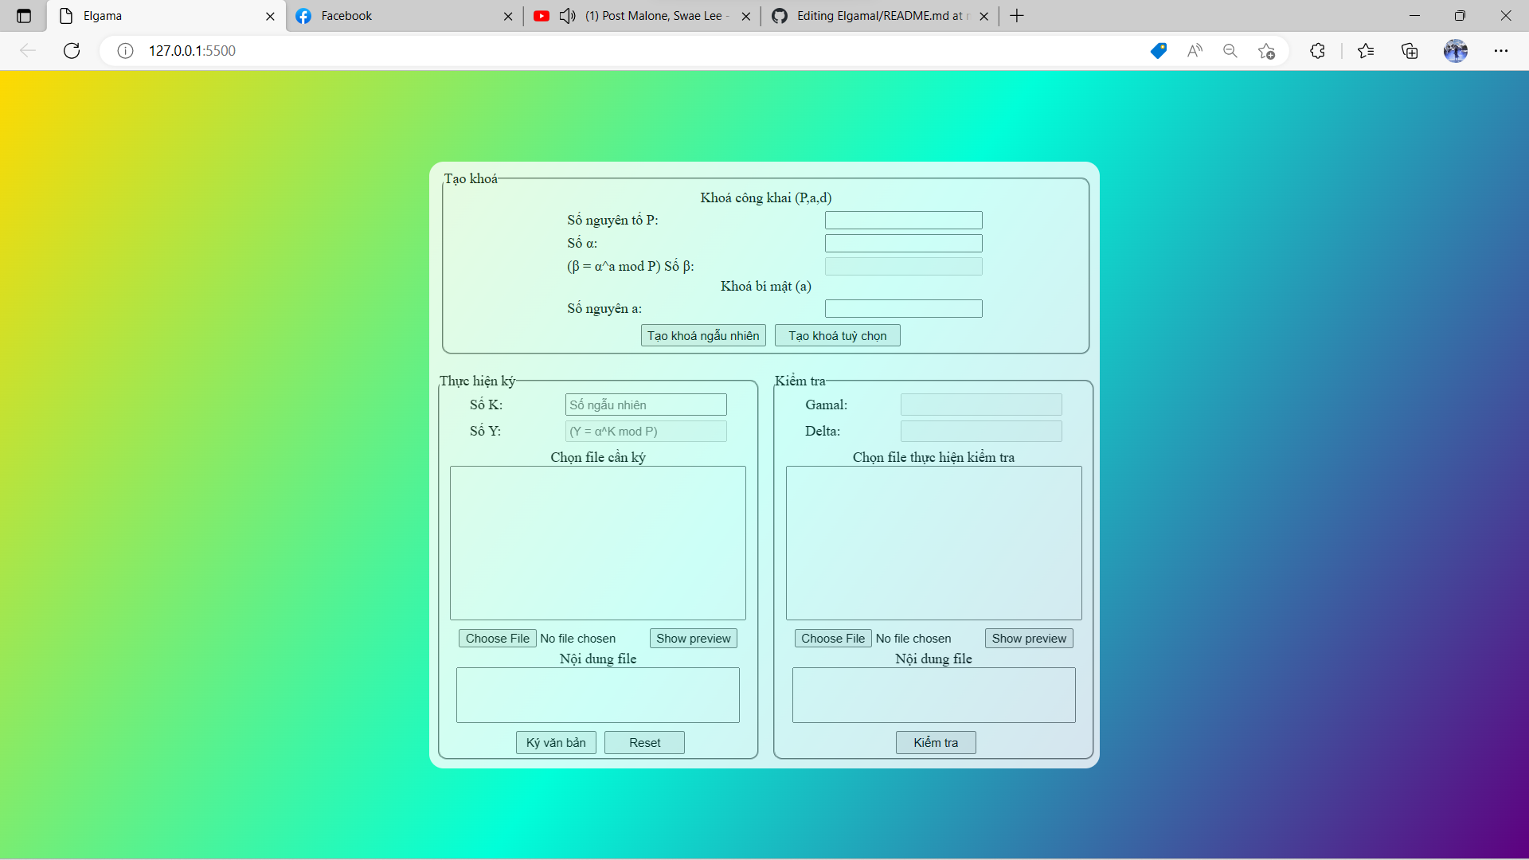This screenshot has height=860, width=1529.
Task: View site information for 127.0.0.1:5500
Action: coord(125,50)
